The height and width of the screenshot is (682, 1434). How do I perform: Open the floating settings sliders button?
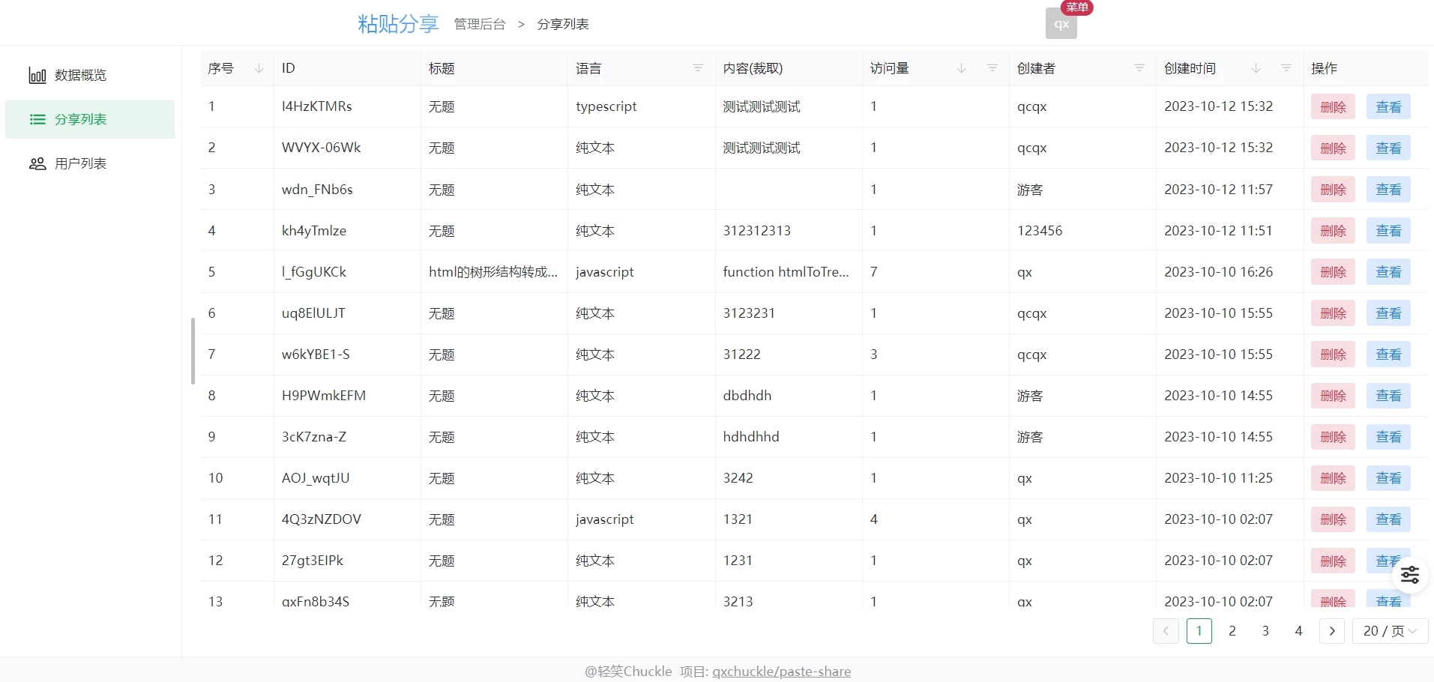coord(1410,575)
